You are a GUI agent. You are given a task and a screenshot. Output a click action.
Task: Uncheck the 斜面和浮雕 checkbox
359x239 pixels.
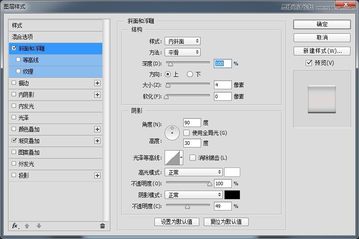pyautogui.click(x=14, y=48)
